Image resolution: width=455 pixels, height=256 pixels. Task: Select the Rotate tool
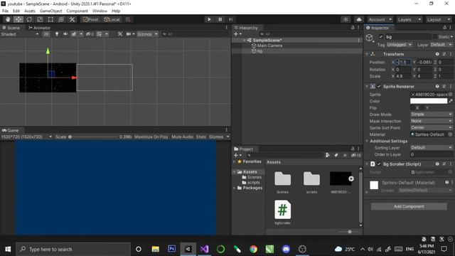[29, 19]
